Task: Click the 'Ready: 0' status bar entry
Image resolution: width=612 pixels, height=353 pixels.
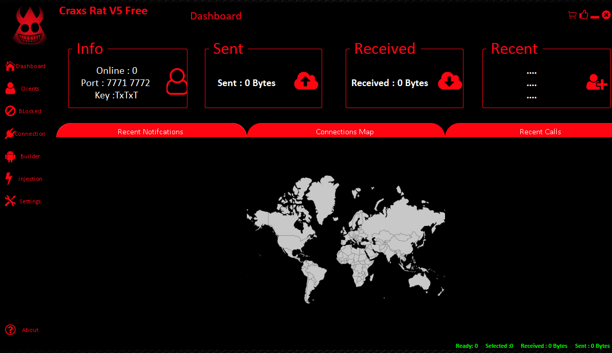Action: pos(467,346)
